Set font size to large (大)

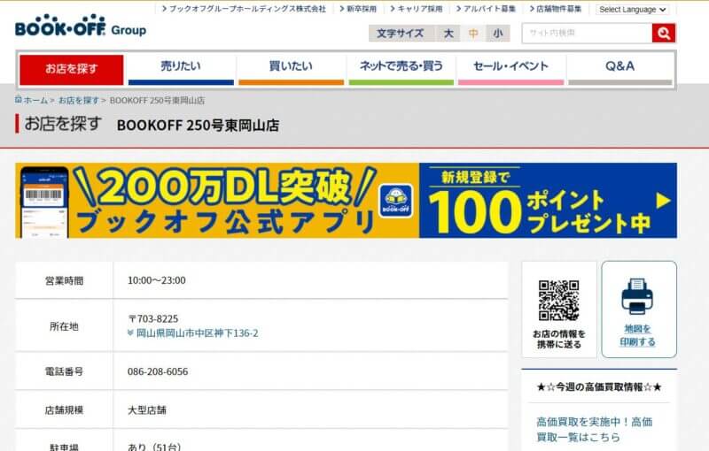[x=448, y=34]
